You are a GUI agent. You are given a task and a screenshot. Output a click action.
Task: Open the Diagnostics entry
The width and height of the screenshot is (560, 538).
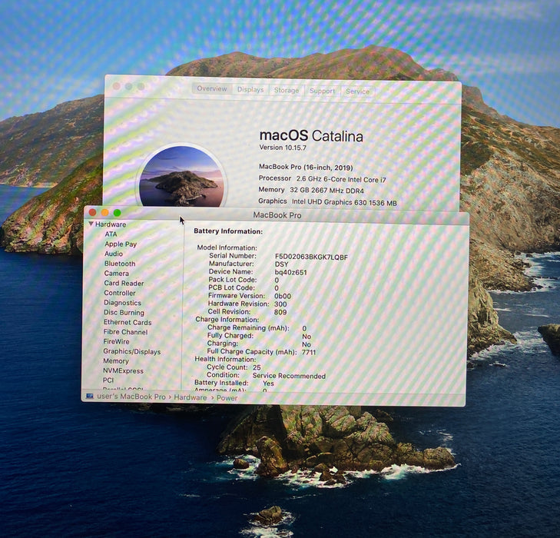click(x=122, y=303)
